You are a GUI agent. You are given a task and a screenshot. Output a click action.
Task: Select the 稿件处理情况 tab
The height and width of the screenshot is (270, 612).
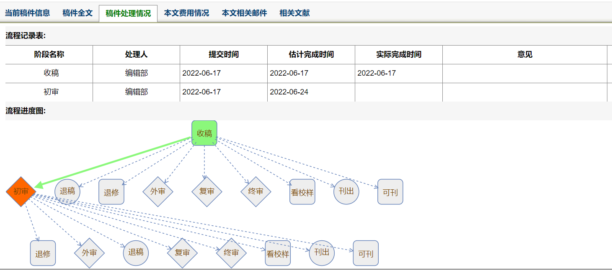pyautogui.click(x=128, y=13)
